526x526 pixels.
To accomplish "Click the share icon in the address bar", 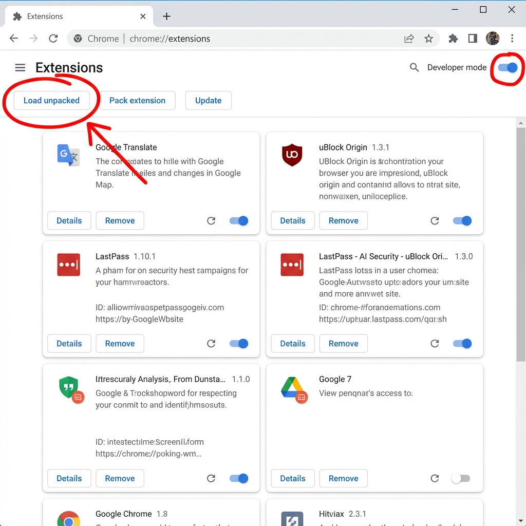I will [409, 38].
